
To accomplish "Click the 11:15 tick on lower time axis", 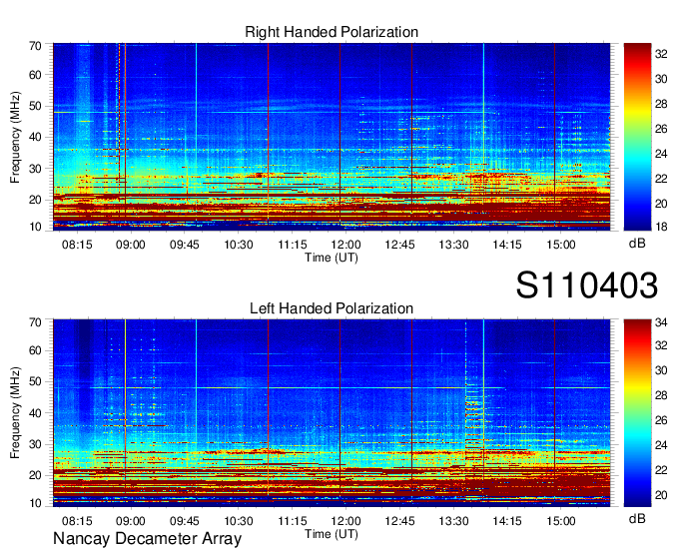I will (x=293, y=521).
